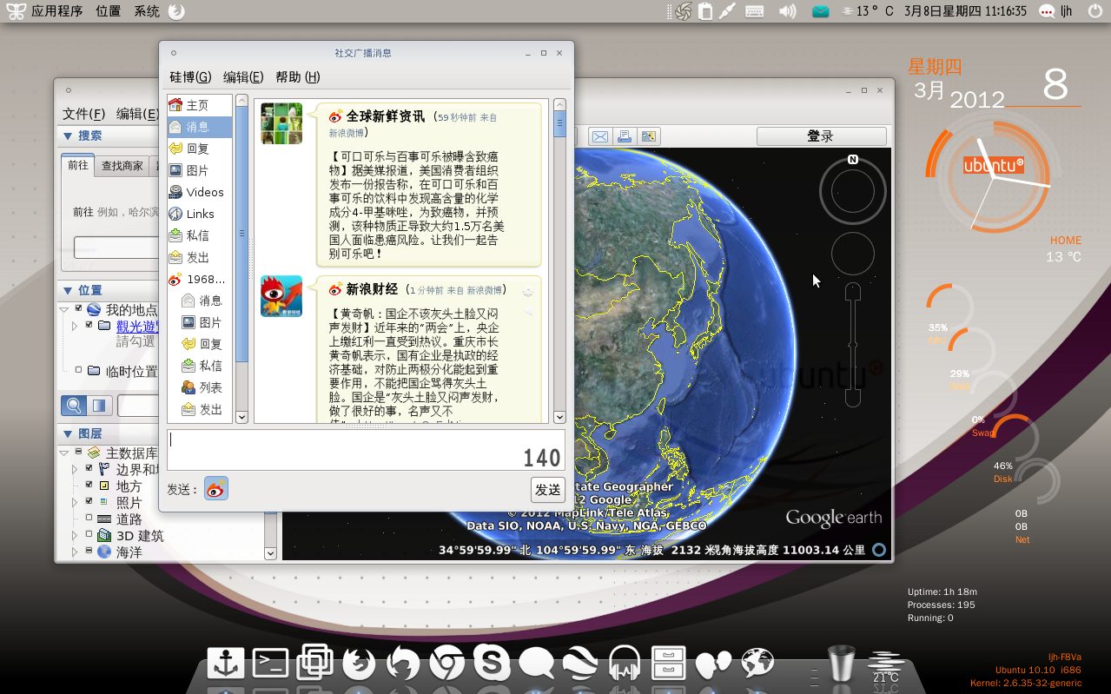The height and width of the screenshot is (694, 1111).
Task: Click the layers panel scroll down arrow
Action: click(x=270, y=552)
